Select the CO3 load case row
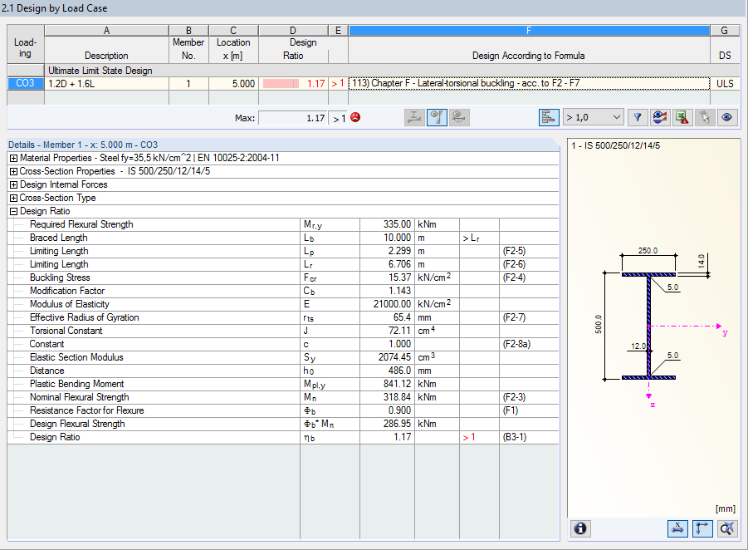The height and width of the screenshot is (550, 748). coord(23,82)
